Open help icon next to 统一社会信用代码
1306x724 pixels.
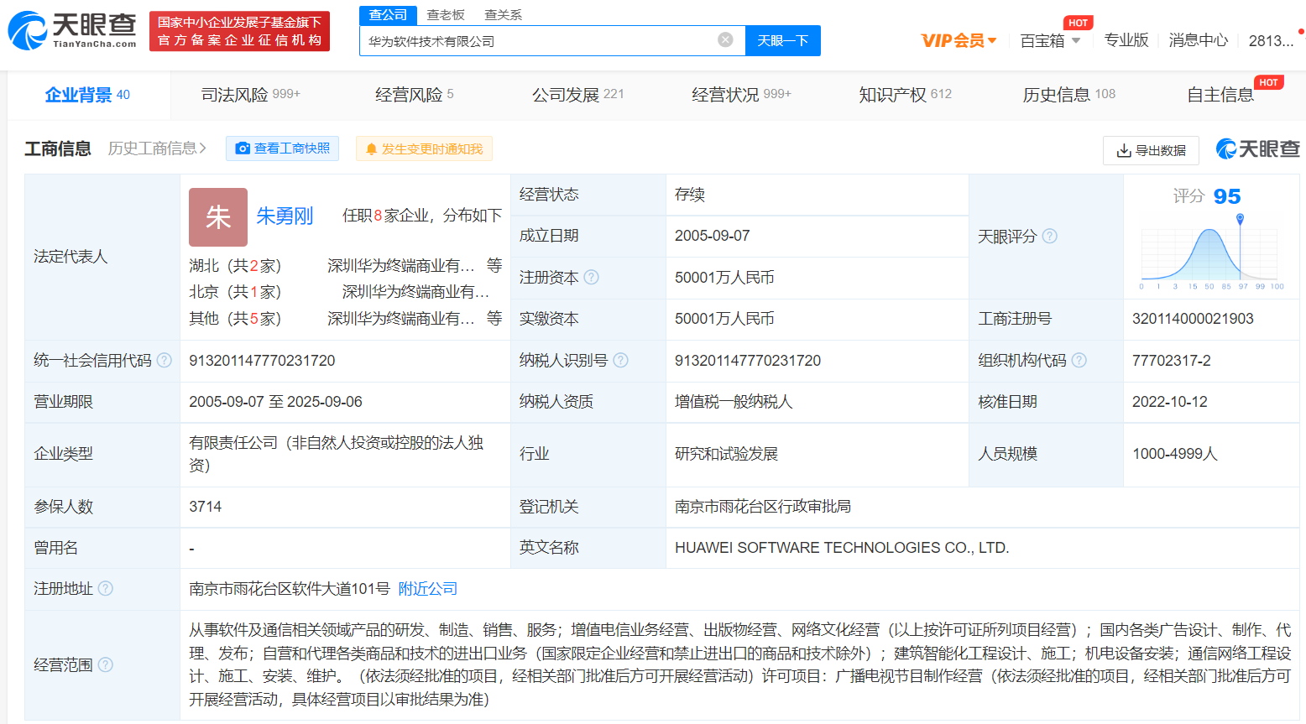coord(165,360)
